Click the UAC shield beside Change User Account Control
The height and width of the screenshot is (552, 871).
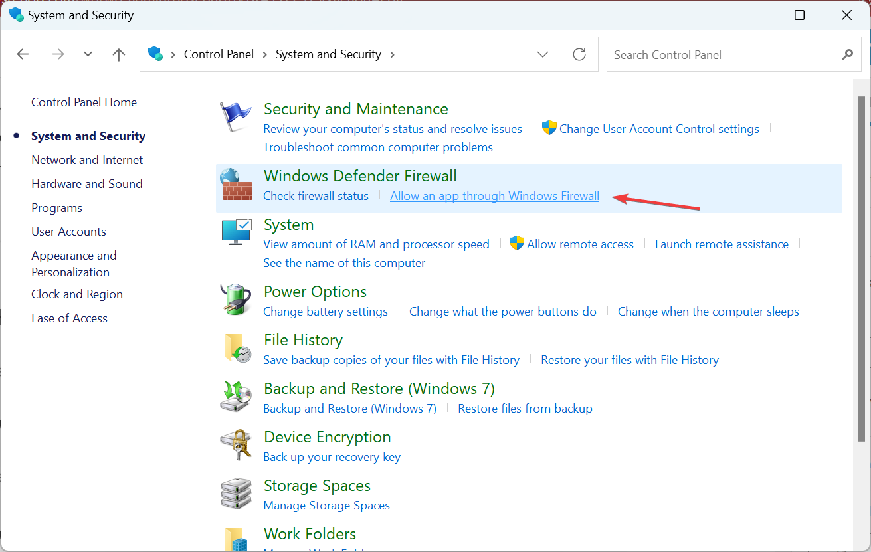coord(549,128)
